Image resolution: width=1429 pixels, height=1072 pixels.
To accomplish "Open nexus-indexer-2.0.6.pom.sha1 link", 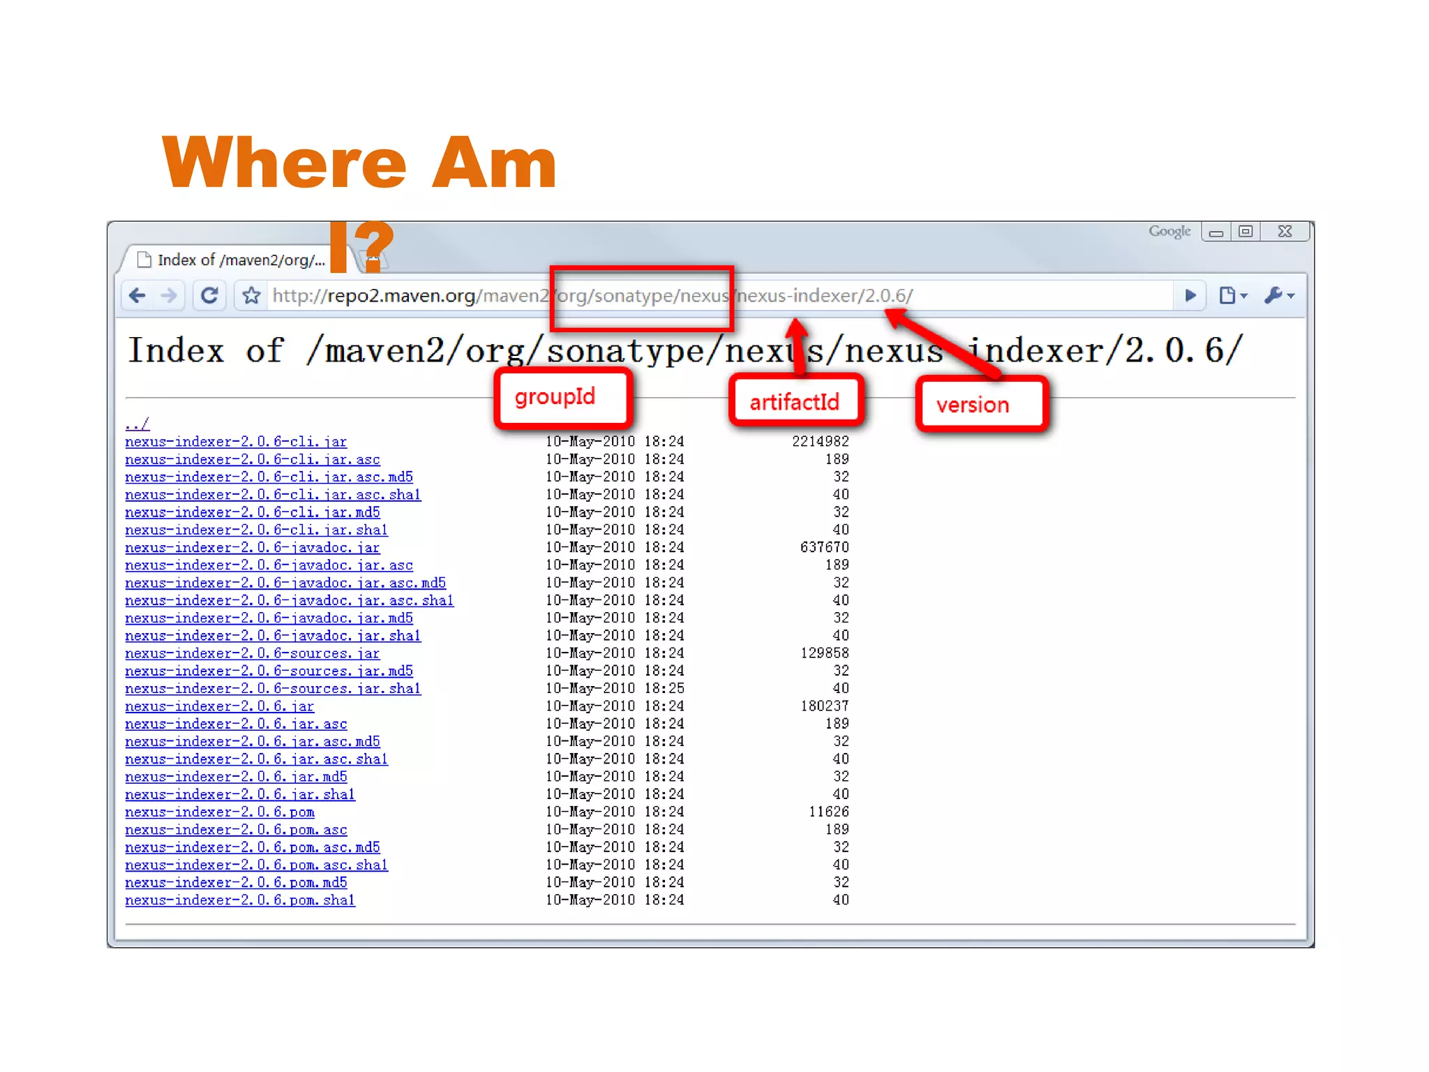I will point(240,900).
